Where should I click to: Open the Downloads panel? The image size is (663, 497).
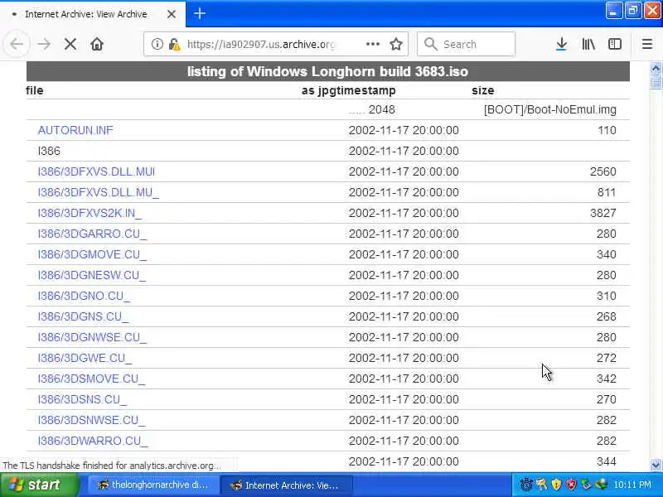pos(562,44)
